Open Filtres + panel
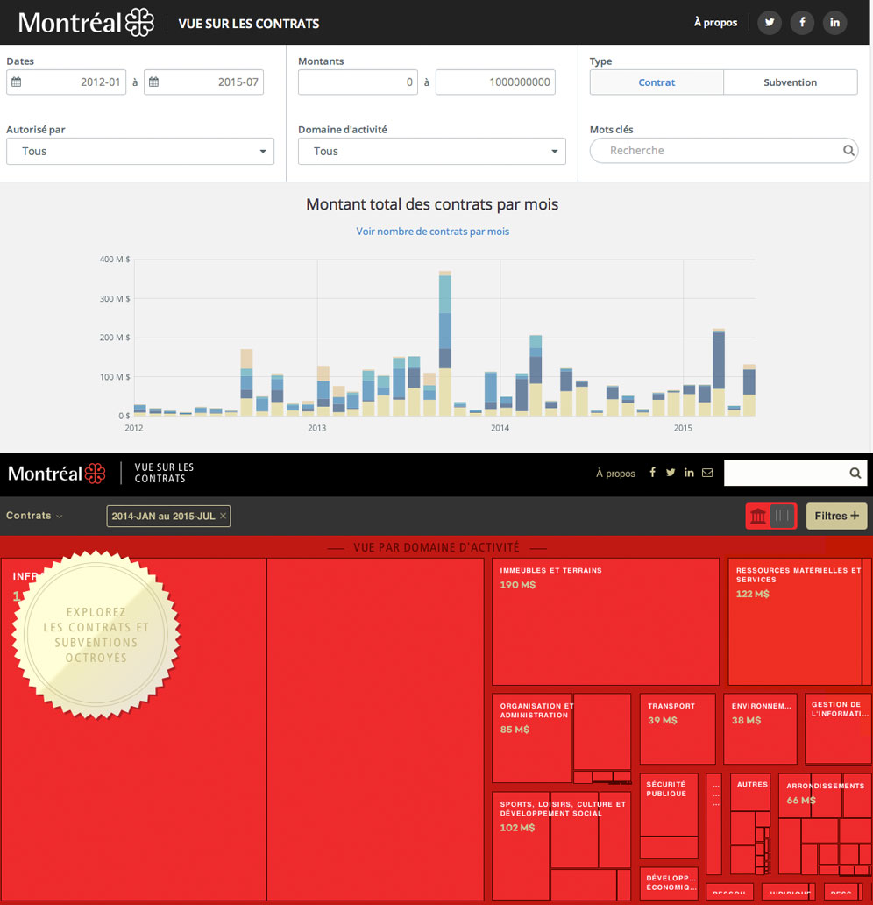The width and height of the screenshot is (873, 905). [837, 516]
